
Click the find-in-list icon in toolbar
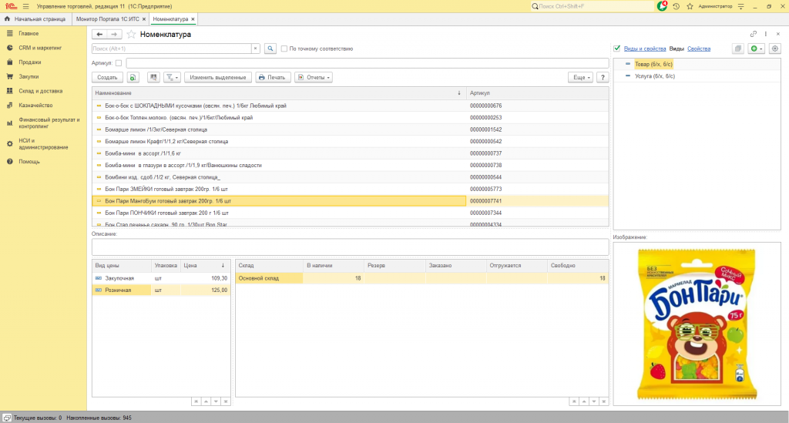(x=153, y=78)
